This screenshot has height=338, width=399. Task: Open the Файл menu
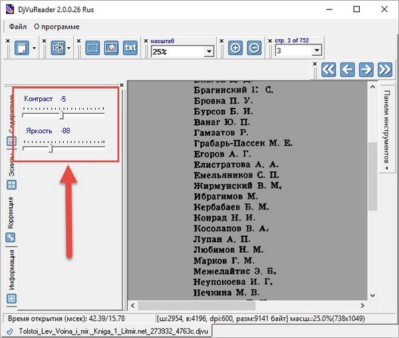[x=18, y=27]
